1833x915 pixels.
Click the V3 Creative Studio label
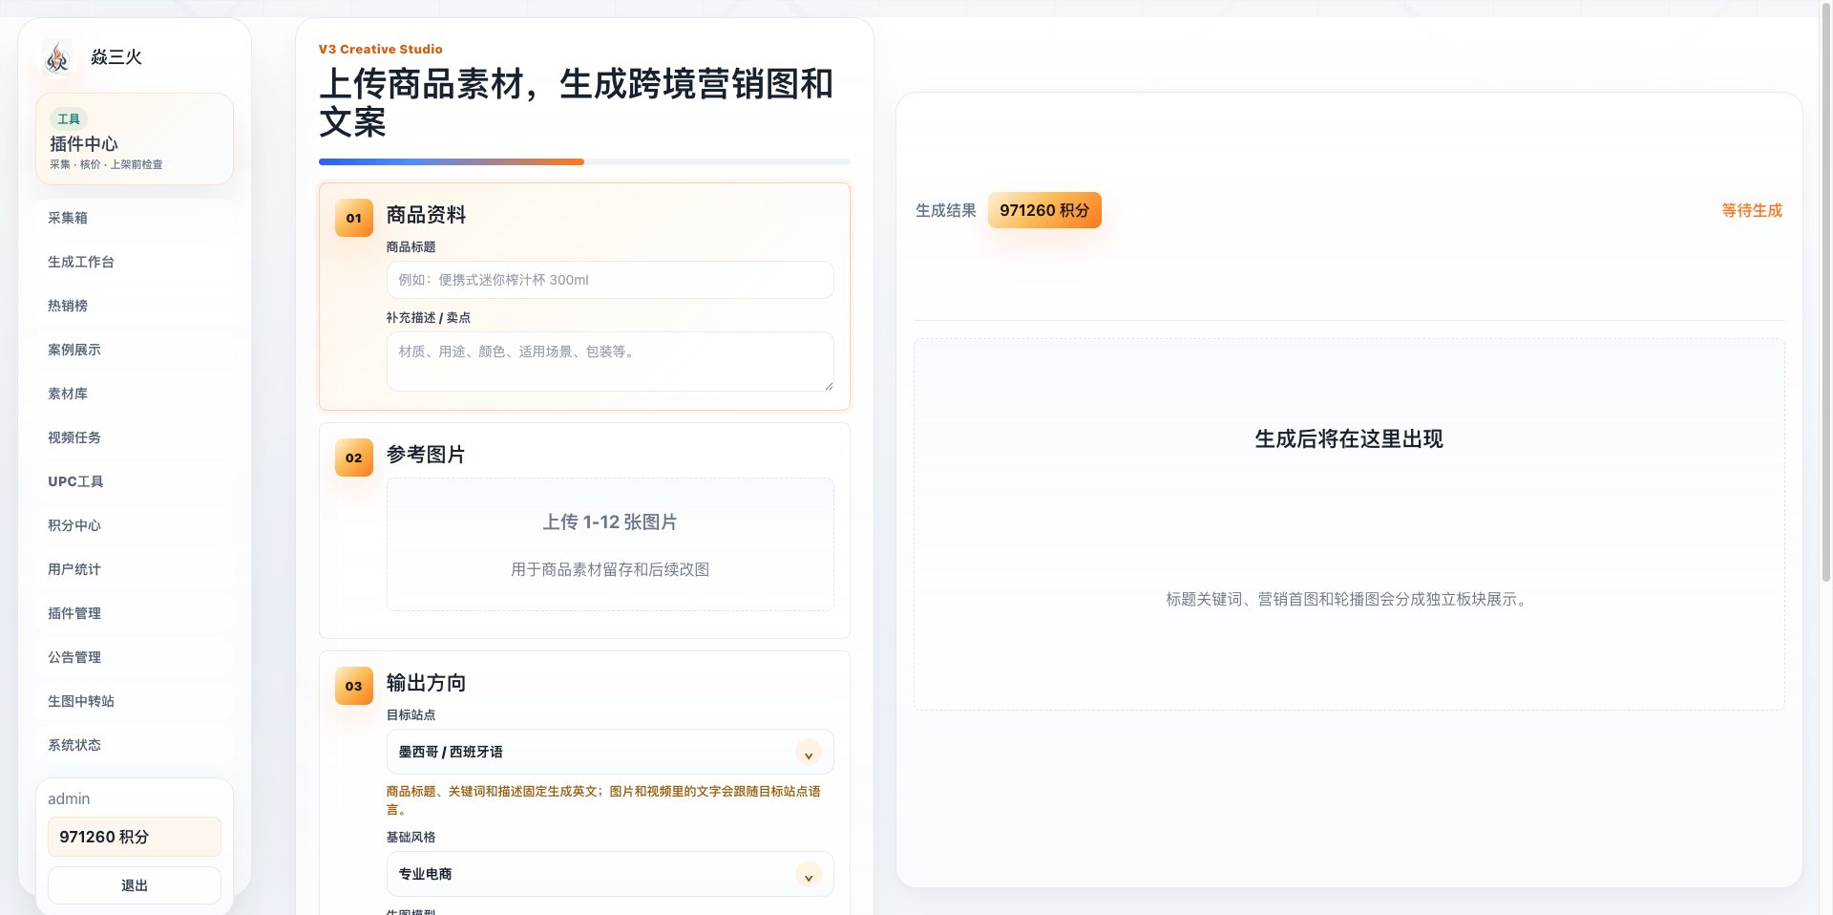click(x=381, y=49)
